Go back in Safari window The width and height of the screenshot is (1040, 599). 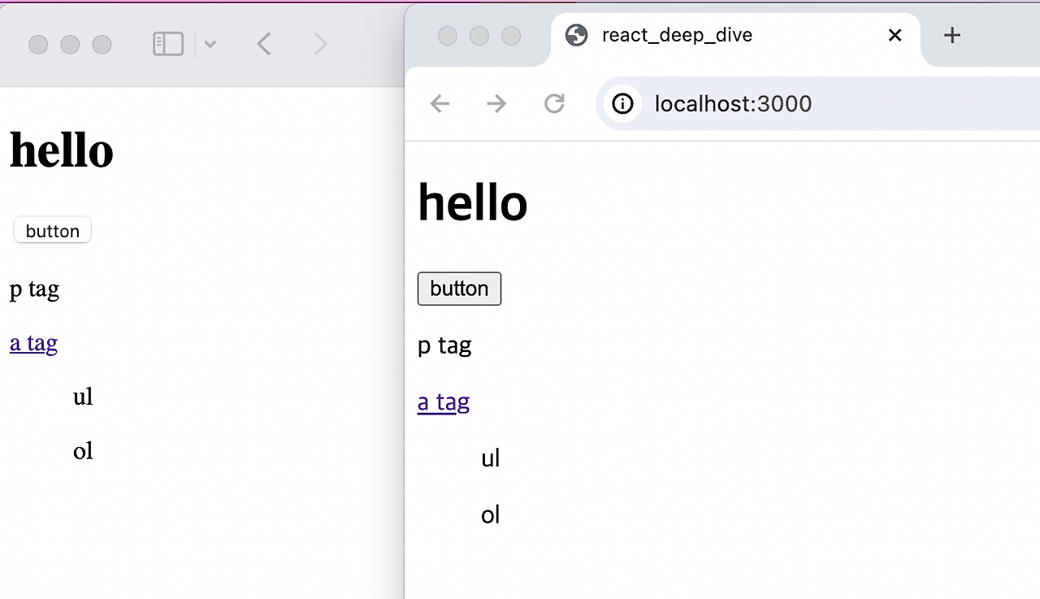263,44
